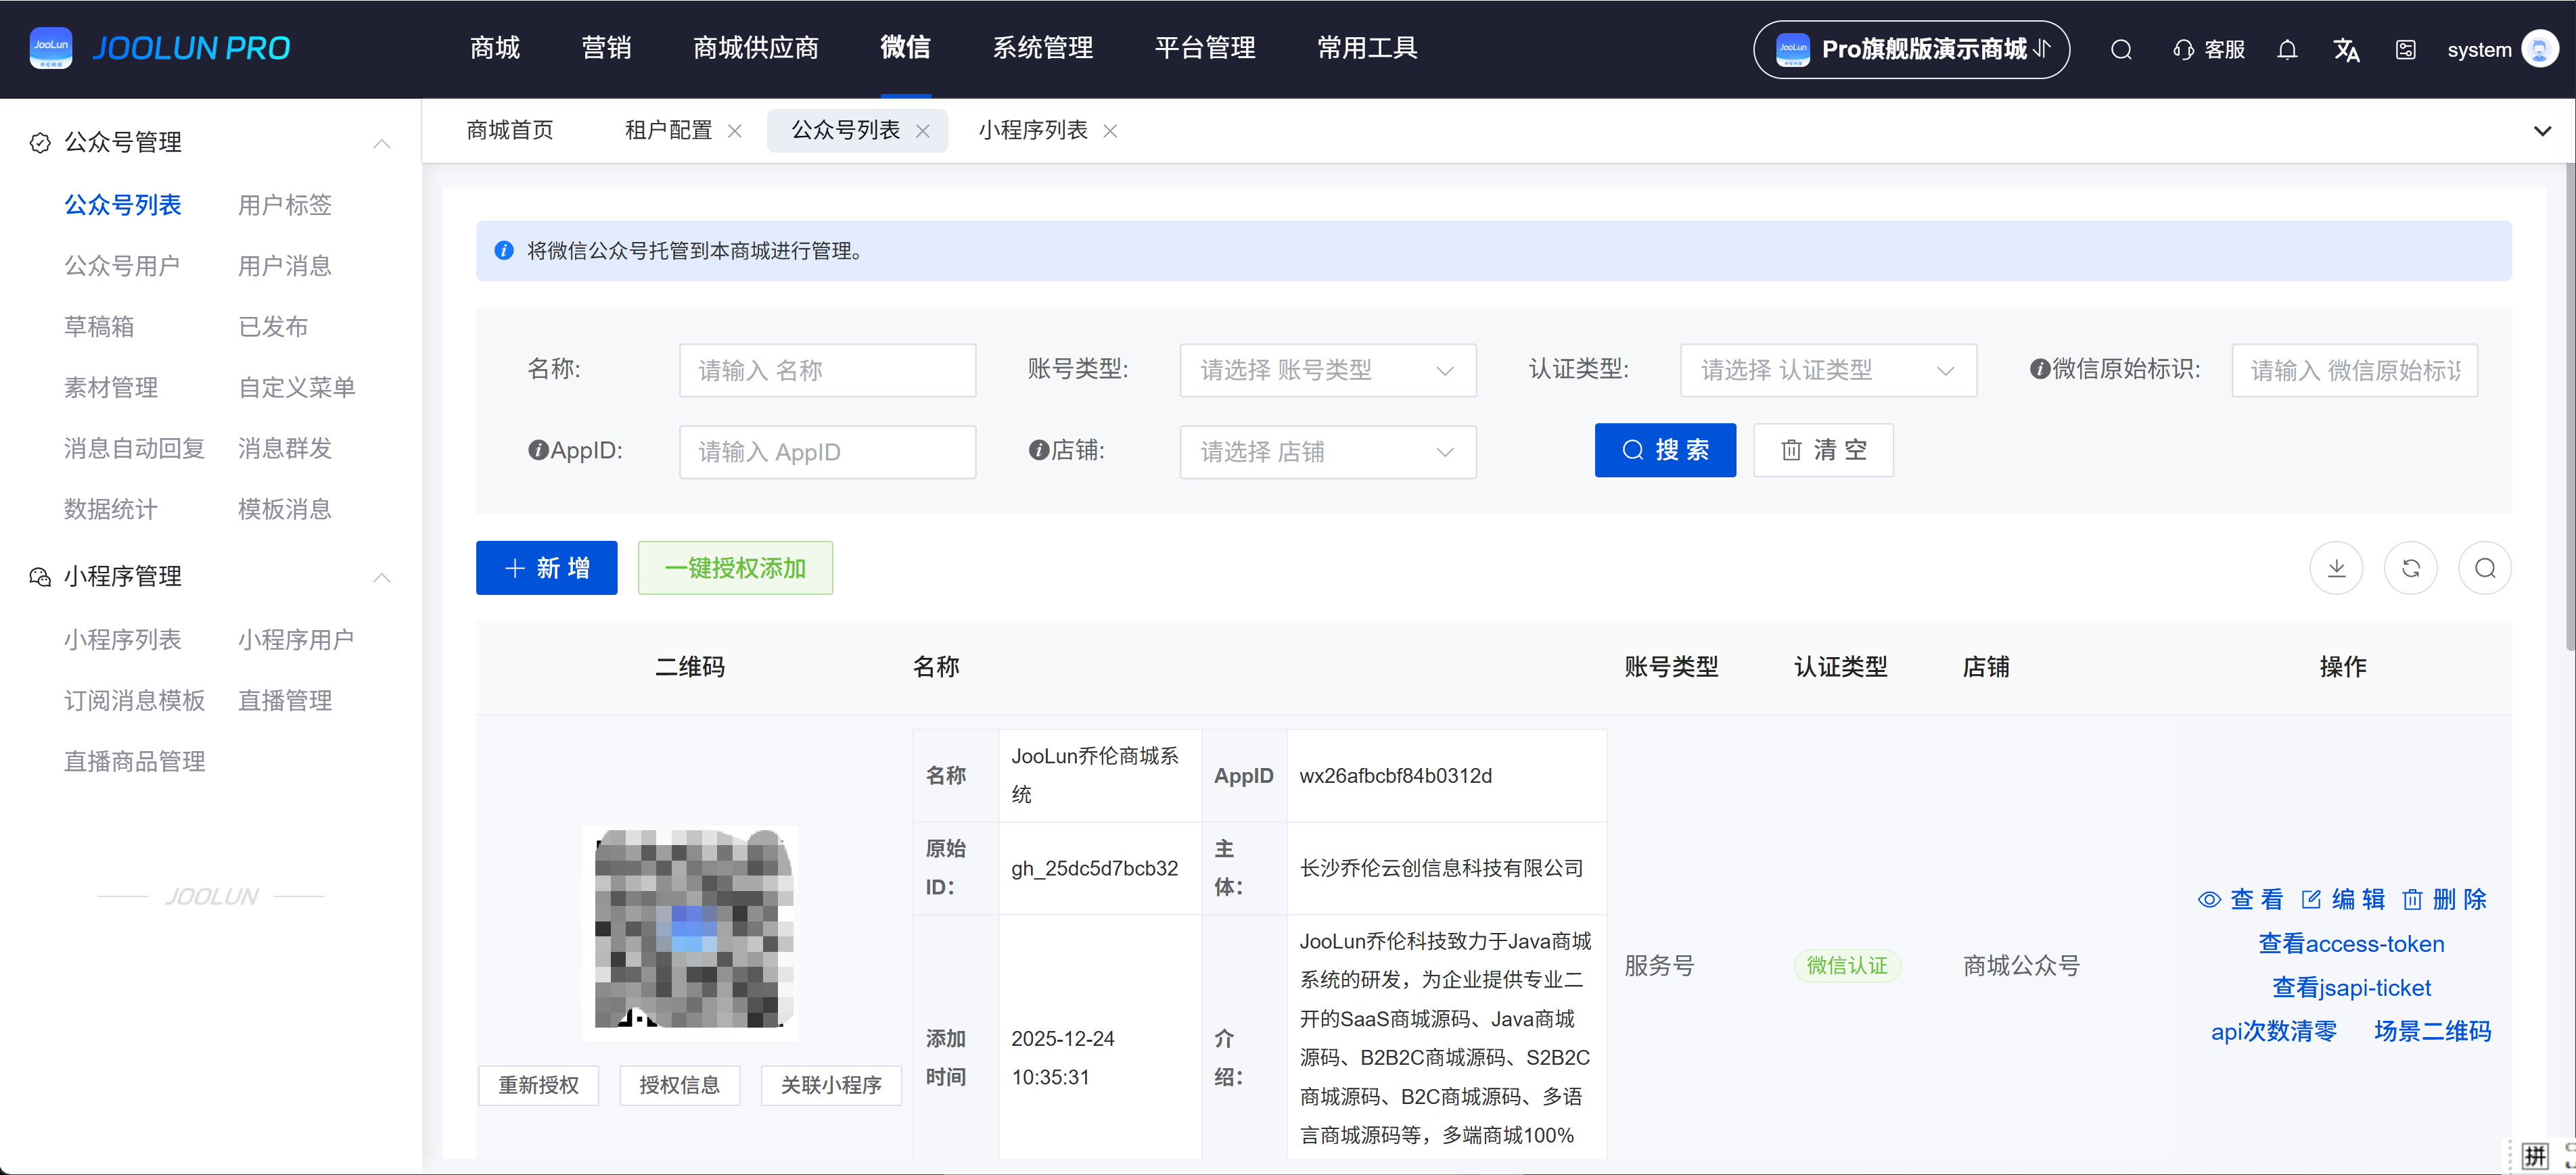Screen dimensions: 2576x1175
Task: Open the 店铺 select dropdown
Action: 1328,452
